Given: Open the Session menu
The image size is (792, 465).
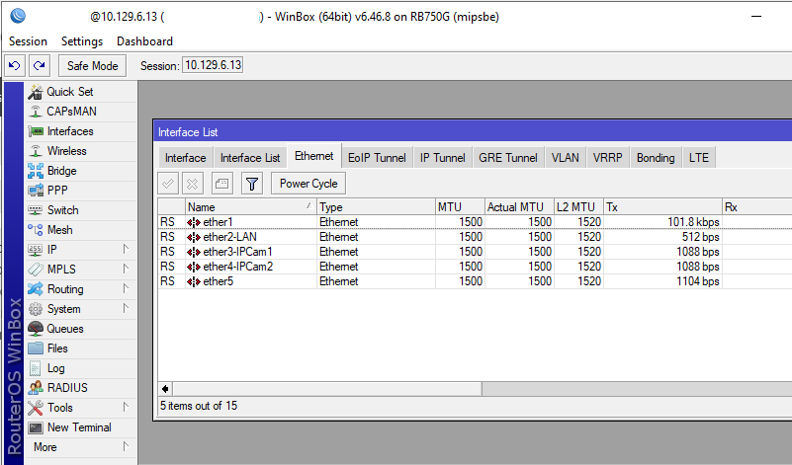Looking at the screenshot, I should pyautogui.click(x=28, y=41).
